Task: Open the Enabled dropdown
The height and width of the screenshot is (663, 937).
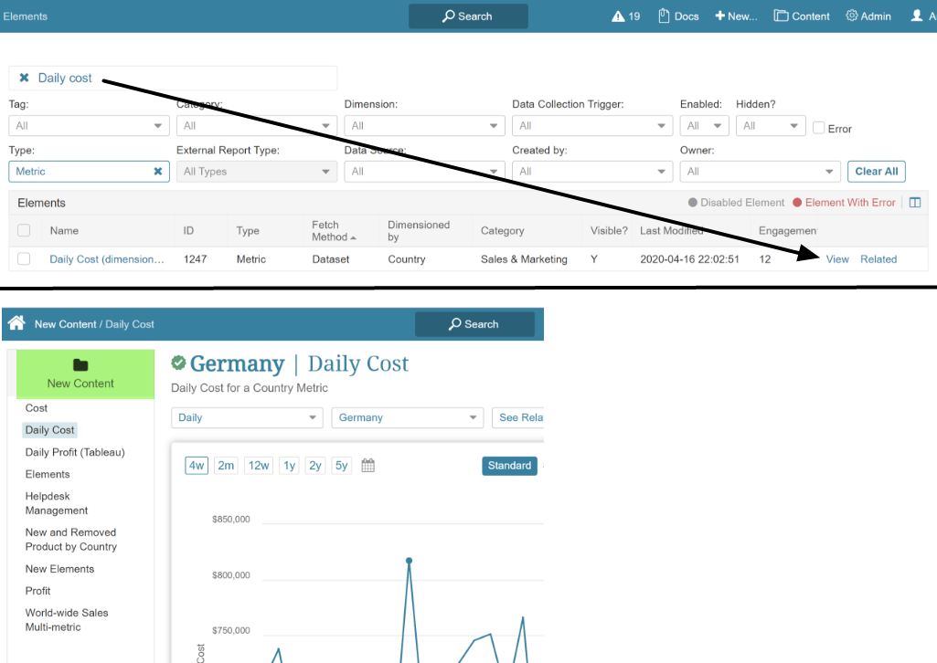Action: [x=704, y=126]
